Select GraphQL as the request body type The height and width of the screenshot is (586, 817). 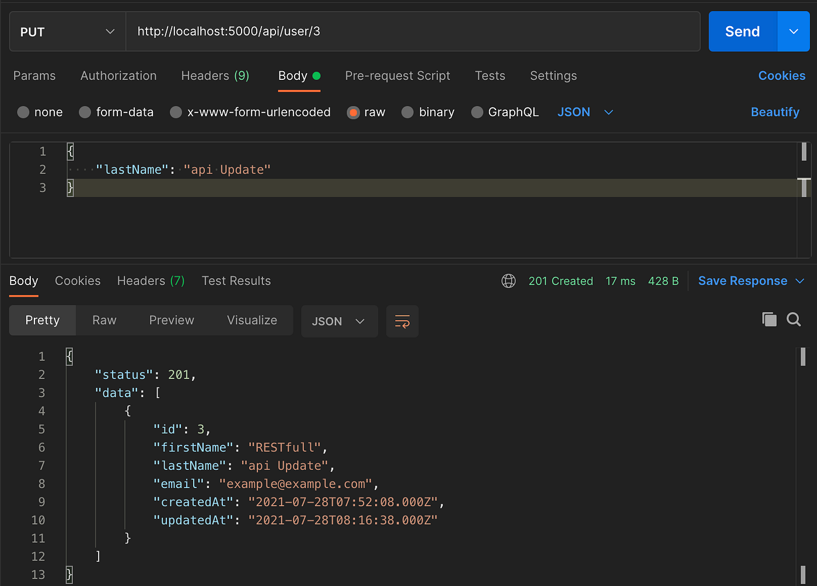505,112
